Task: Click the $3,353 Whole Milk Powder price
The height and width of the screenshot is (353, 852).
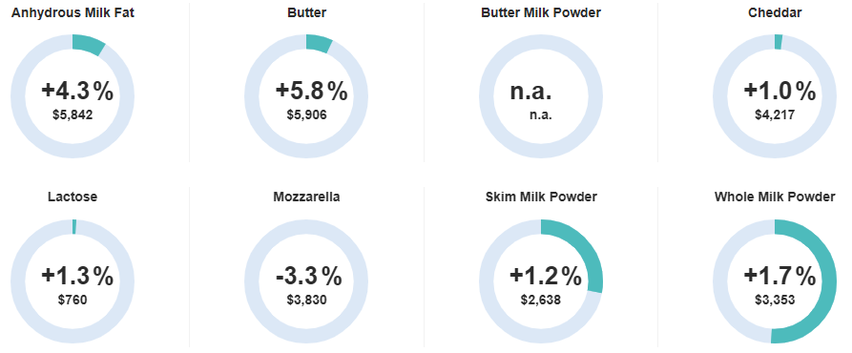Action: (775, 300)
